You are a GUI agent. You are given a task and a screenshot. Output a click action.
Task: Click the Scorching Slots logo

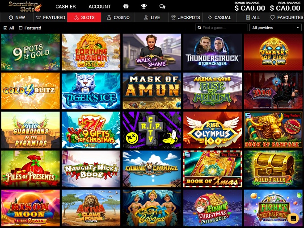[25, 6]
